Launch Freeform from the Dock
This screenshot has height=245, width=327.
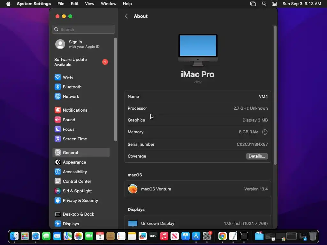point(143,236)
